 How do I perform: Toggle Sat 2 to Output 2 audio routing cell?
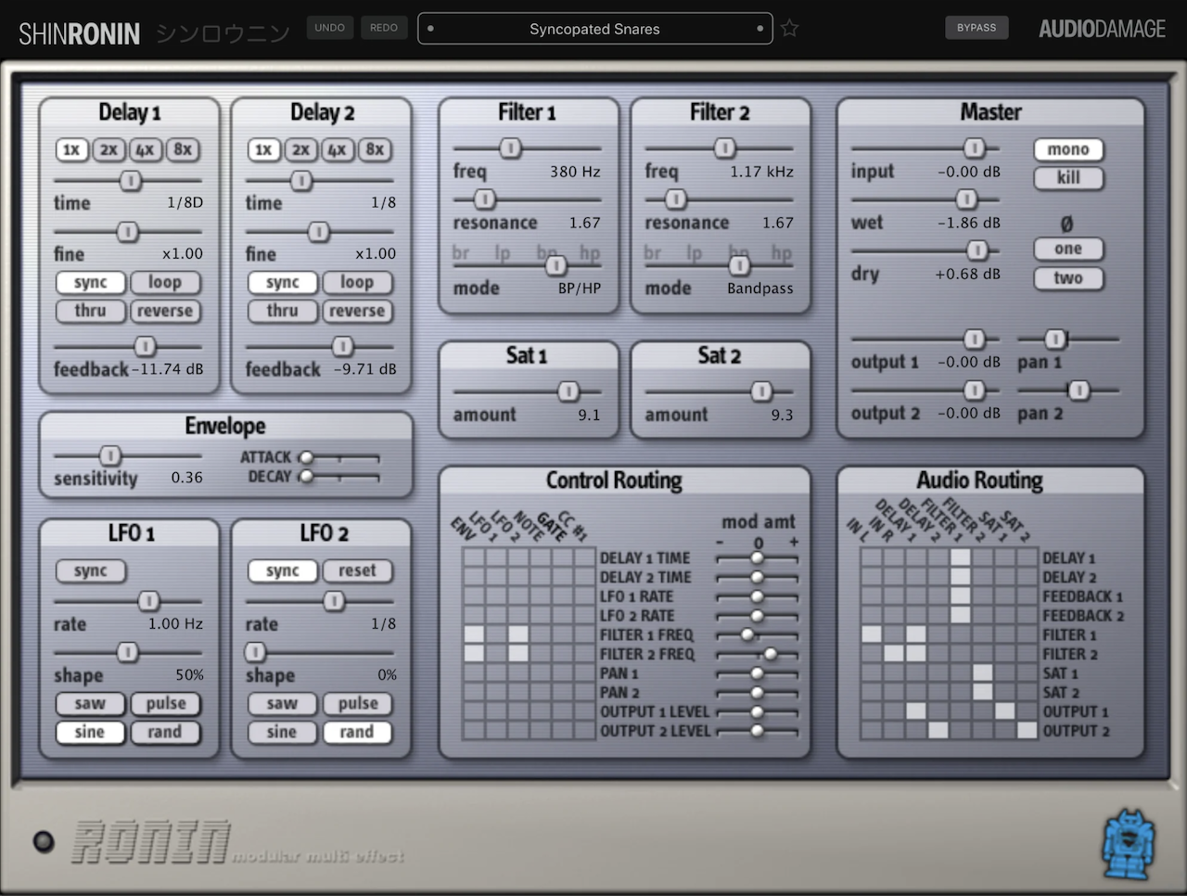1027,730
